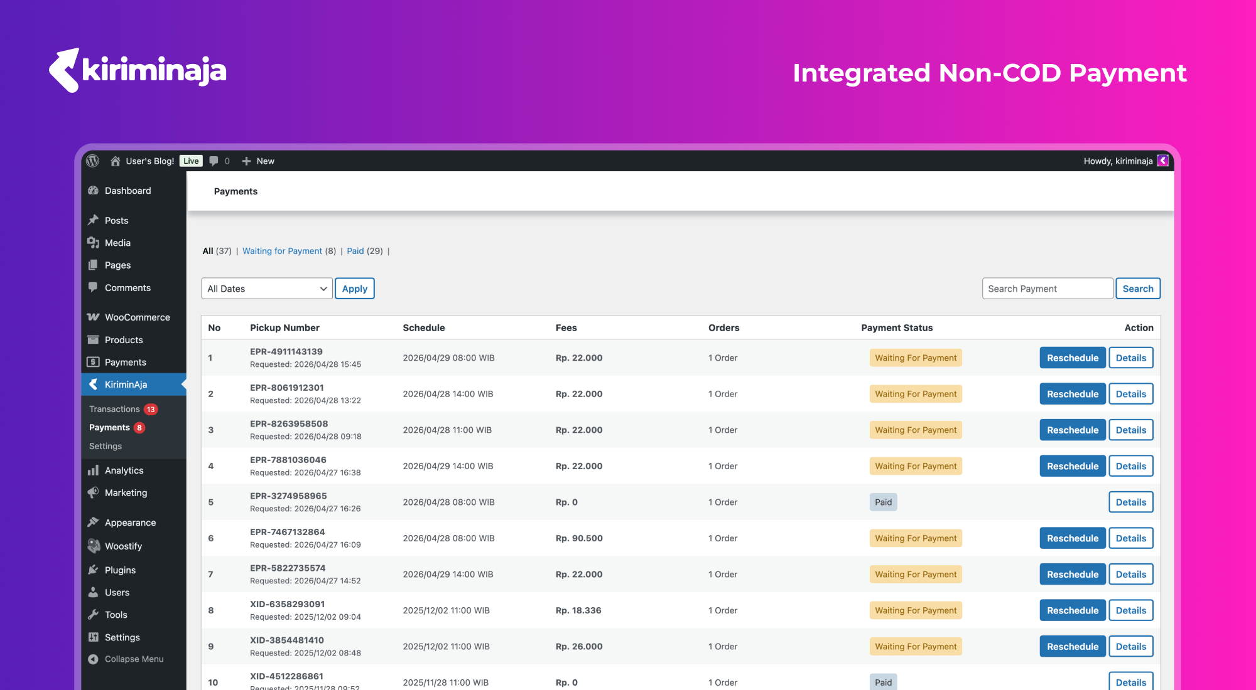Click the Users person icon
Image resolution: width=1256 pixels, height=690 pixels.
(x=94, y=592)
